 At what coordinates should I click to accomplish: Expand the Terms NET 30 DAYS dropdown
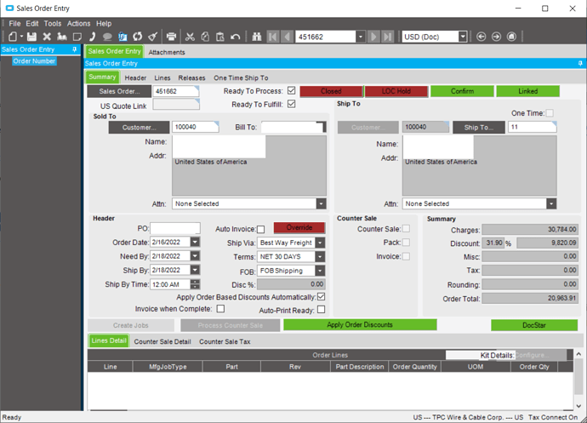(320, 257)
